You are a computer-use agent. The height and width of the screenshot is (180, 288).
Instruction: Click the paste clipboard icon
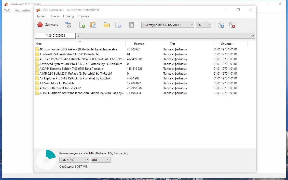coord(93,25)
